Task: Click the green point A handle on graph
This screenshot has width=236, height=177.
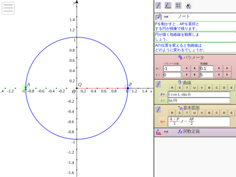Action: (26, 88)
